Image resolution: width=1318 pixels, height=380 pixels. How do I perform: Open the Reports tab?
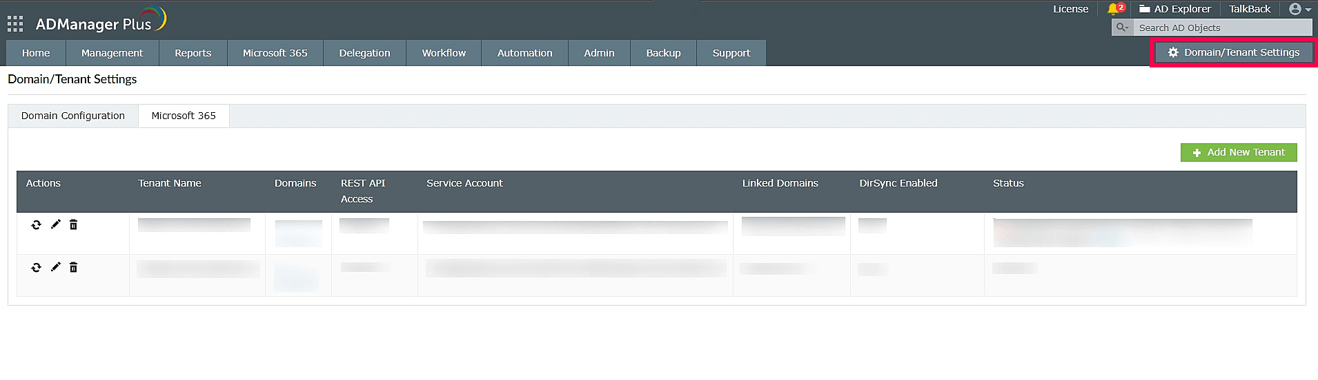click(193, 53)
